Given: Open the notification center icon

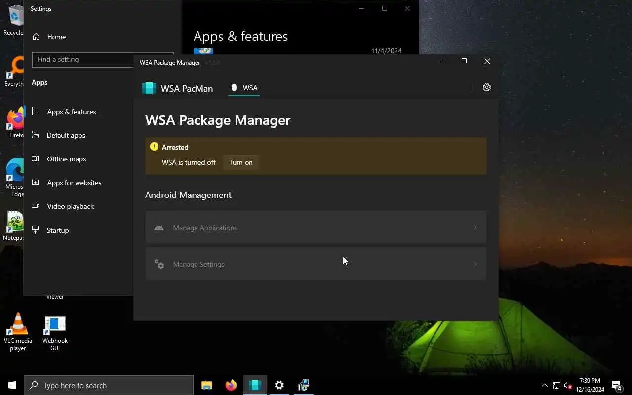Looking at the screenshot, I should pyautogui.click(x=617, y=385).
